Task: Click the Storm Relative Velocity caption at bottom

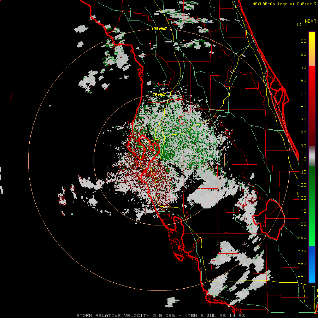Action: coord(160,316)
